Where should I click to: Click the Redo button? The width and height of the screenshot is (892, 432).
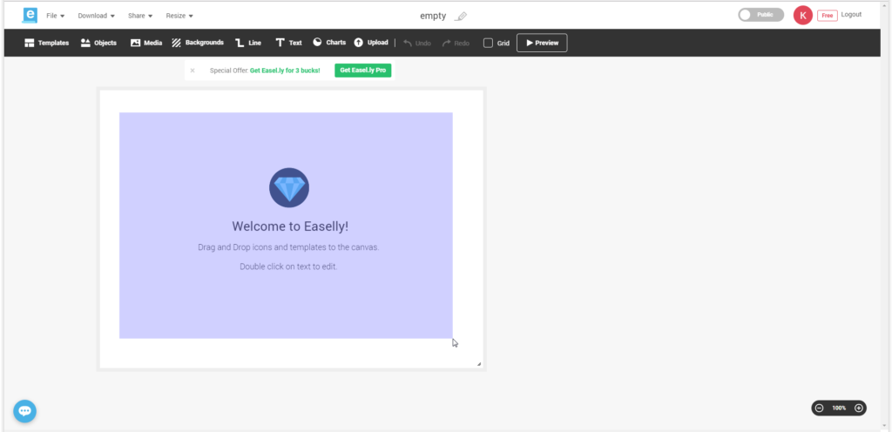pos(456,44)
